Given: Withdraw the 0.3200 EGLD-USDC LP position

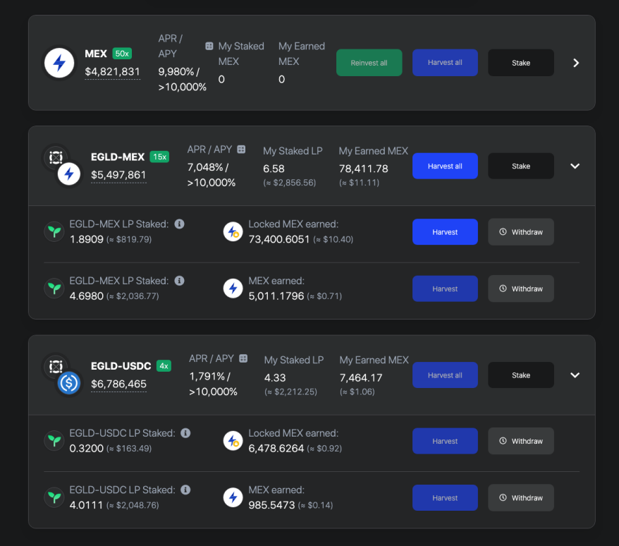Looking at the screenshot, I should pos(521,441).
